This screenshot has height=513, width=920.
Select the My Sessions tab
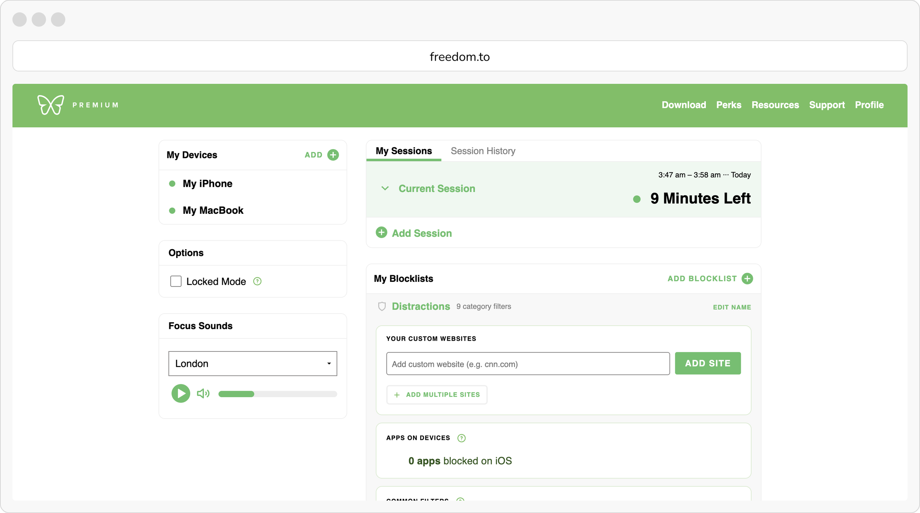click(403, 151)
